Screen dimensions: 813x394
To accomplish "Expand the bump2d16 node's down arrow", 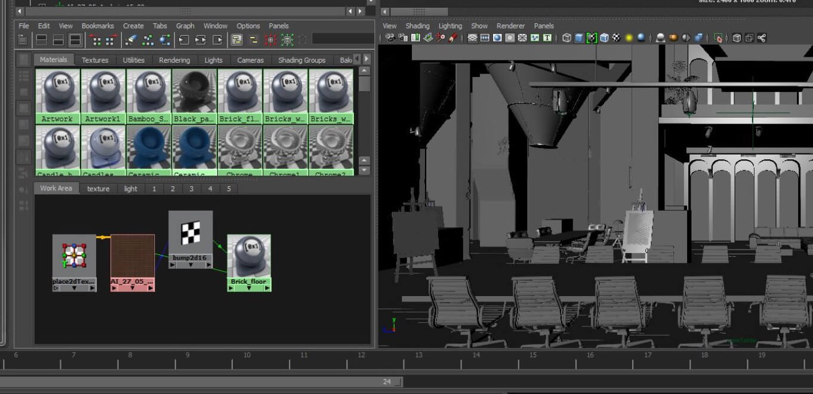I will point(190,265).
